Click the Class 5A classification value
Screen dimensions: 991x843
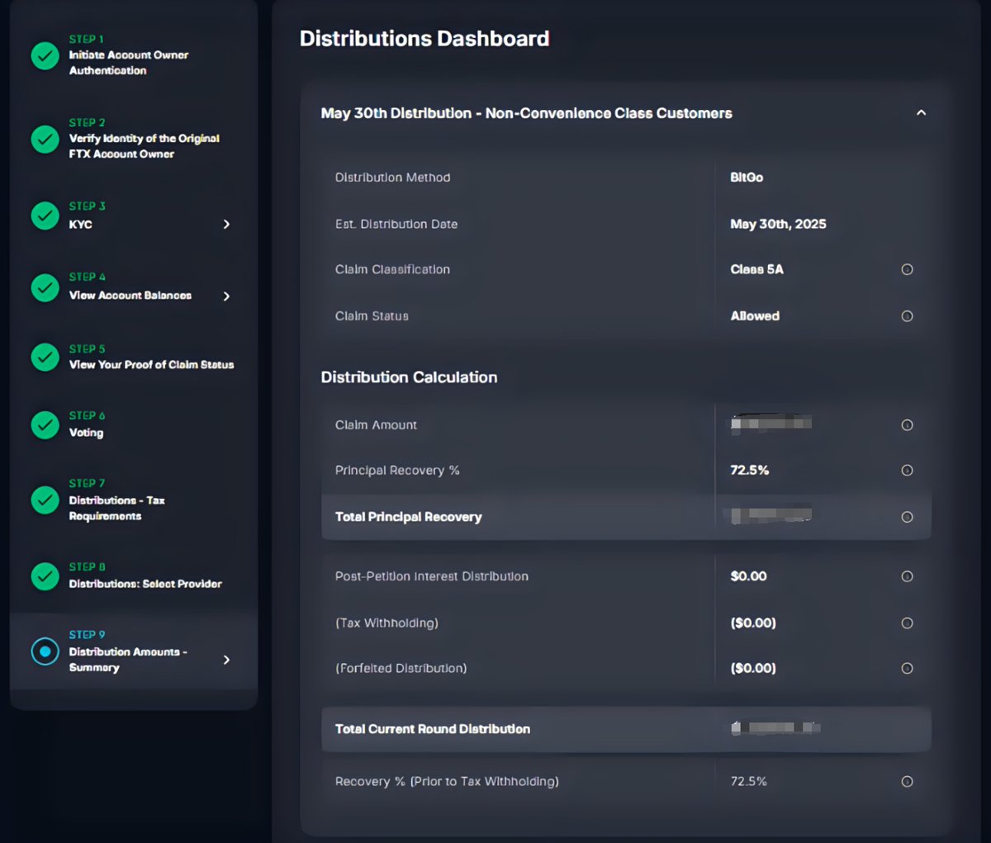pyautogui.click(x=756, y=269)
